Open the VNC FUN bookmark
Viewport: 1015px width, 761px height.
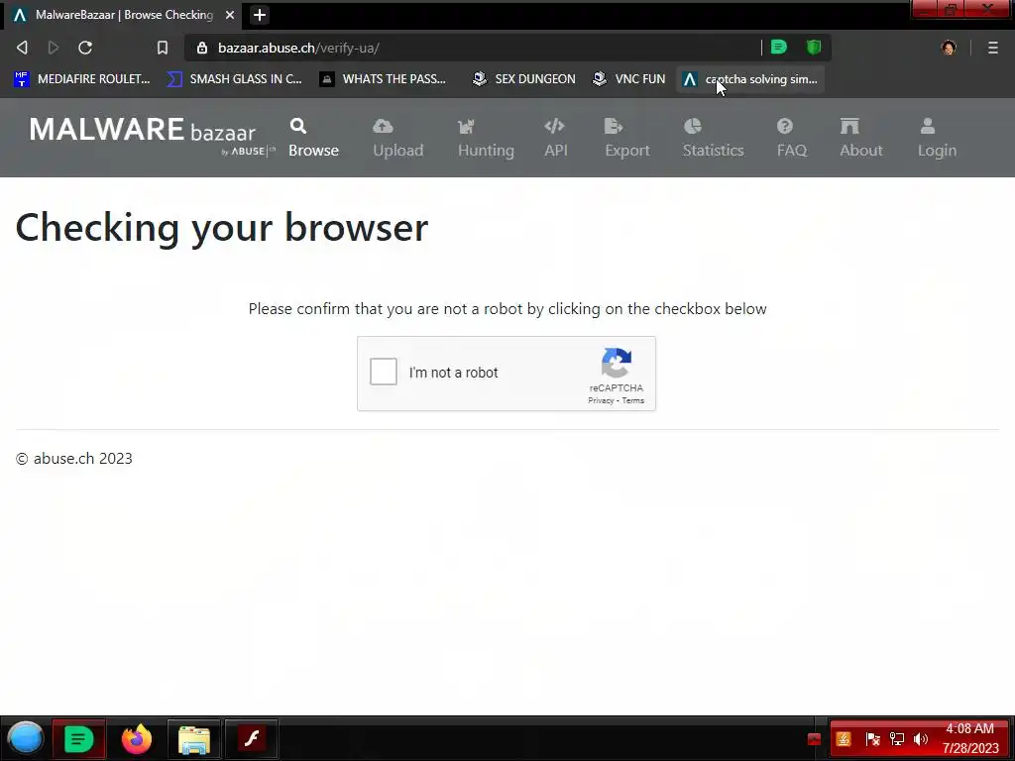[x=629, y=79]
